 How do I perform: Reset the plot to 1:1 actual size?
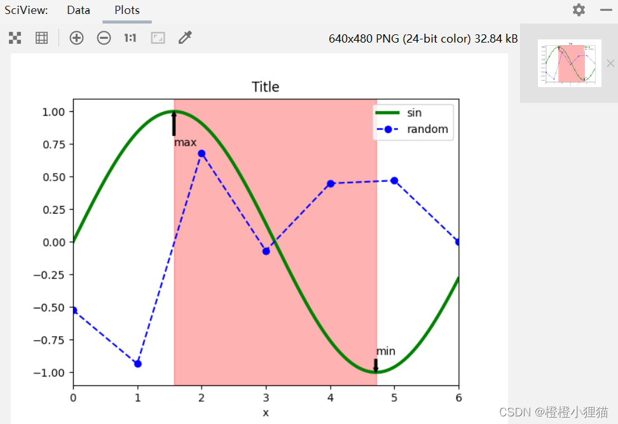pyautogui.click(x=130, y=38)
